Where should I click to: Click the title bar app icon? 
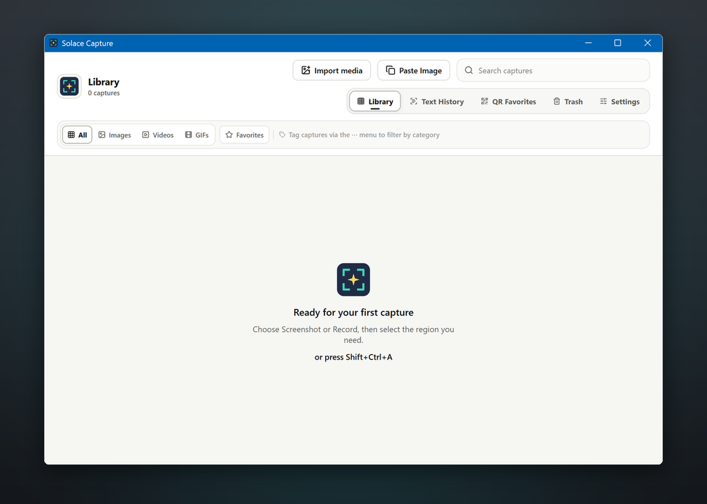coord(54,43)
